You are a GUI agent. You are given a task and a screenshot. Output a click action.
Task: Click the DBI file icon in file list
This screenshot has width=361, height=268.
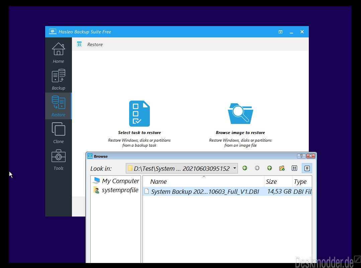[x=147, y=191]
